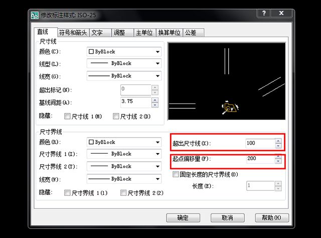The height and width of the screenshot is (238, 321).
Task: Expand 尺寸界线 2(T) linetype dropdown
Action: (124, 167)
